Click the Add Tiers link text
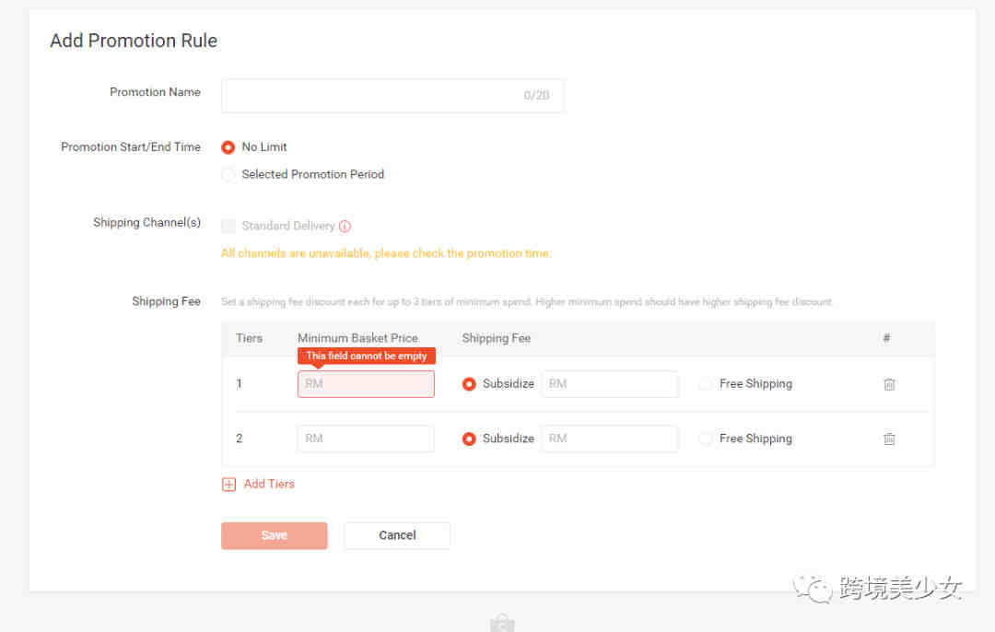The width and height of the screenshot is (995, 632). coord(269,485)
